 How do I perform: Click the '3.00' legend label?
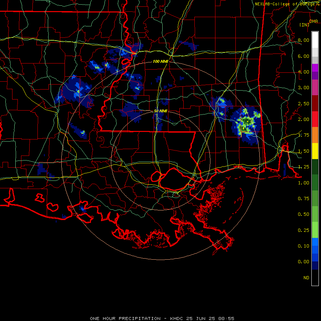pyautogui.click(x=304, y=88)
